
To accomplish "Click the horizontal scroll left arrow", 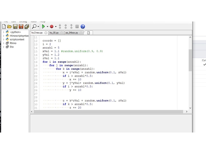I will [x=32, y=112].
